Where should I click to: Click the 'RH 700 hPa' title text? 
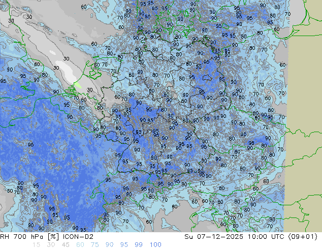point(22,237)
